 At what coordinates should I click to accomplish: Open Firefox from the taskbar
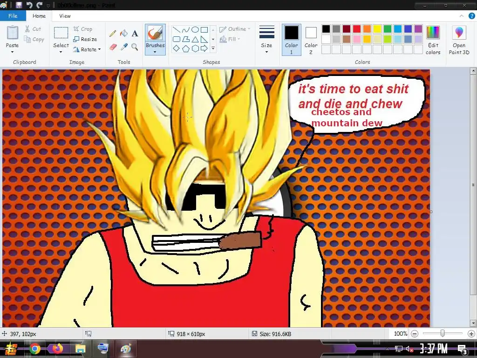(x=57, y=348)
